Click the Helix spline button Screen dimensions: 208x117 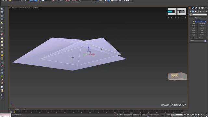[x=202, y=32]
